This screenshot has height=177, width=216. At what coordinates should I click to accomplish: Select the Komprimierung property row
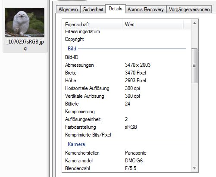pyautogui.click(x=126, y=112)
